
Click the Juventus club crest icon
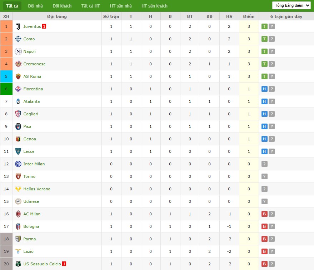click(x=18, y=26)
